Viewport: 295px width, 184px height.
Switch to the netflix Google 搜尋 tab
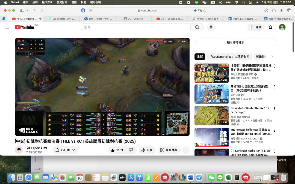click(x=205, y=19)
